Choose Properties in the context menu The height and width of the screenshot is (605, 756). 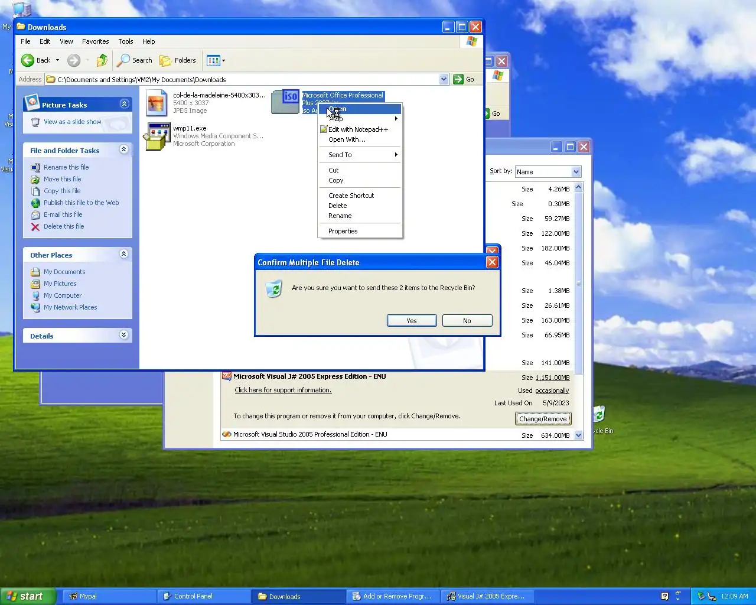(x=360, y=231)
